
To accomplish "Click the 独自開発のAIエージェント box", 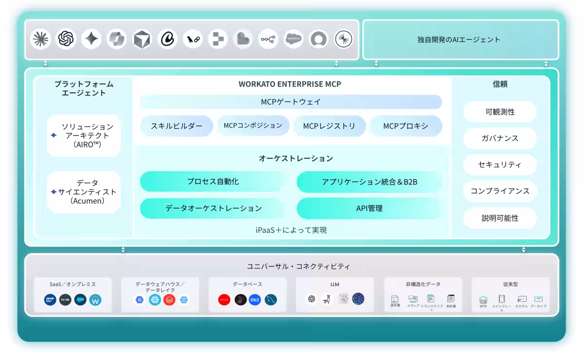I will pos(461,39).
